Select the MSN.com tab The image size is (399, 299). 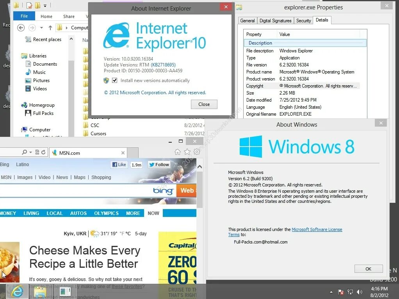point(88,153)
